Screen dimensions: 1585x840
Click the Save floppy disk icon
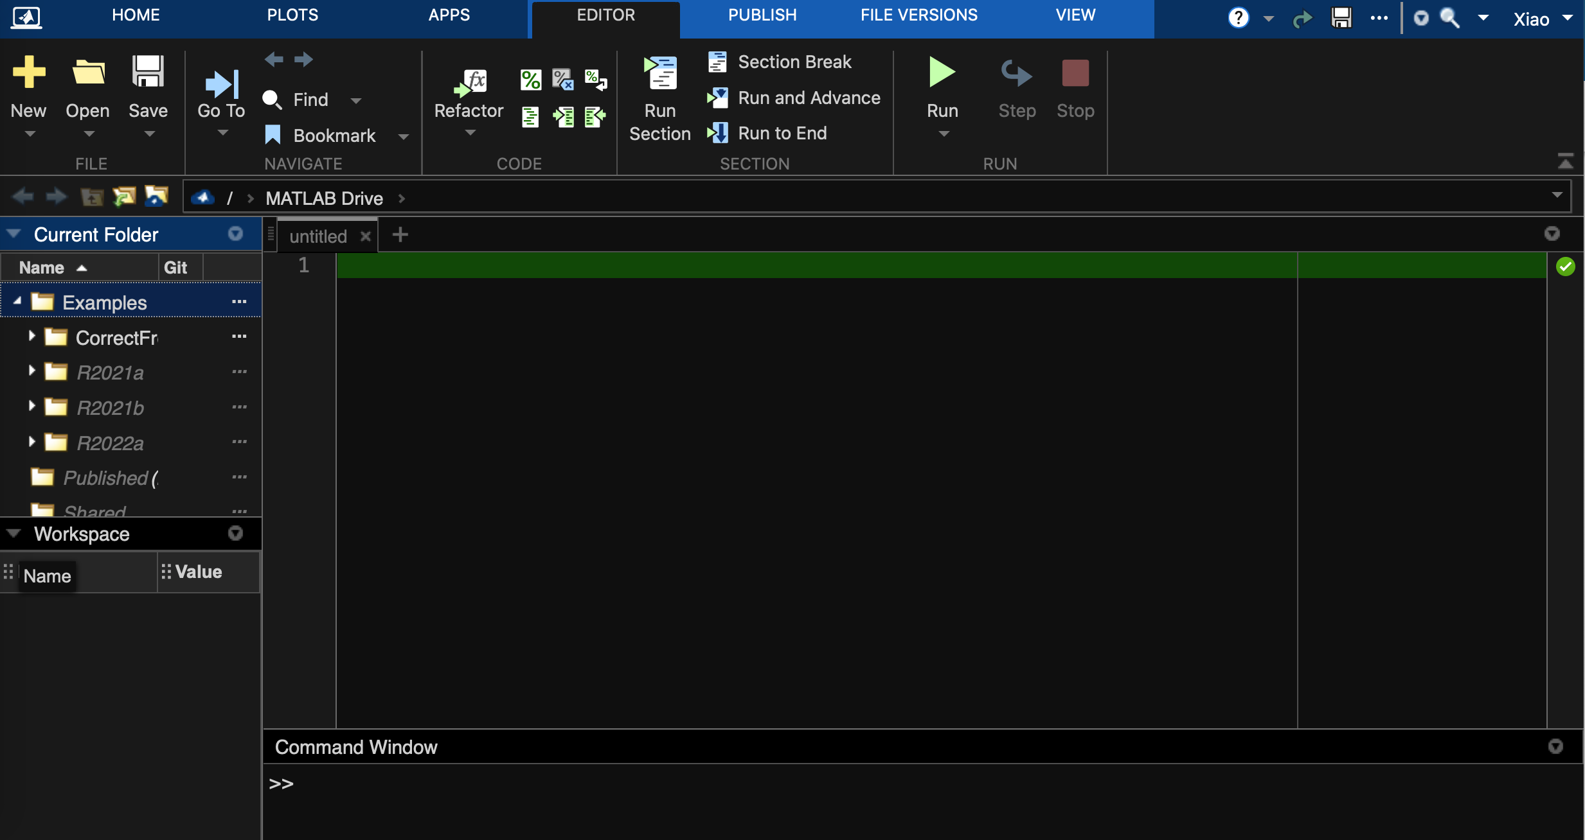148,71
